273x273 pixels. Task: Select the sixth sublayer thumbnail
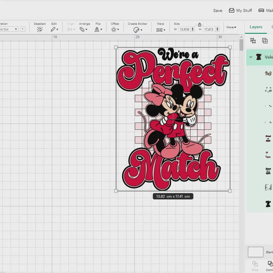click(x=268, y=154)
